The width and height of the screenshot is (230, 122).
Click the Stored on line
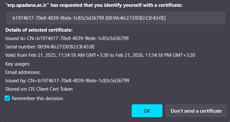[x=39, y=89]
